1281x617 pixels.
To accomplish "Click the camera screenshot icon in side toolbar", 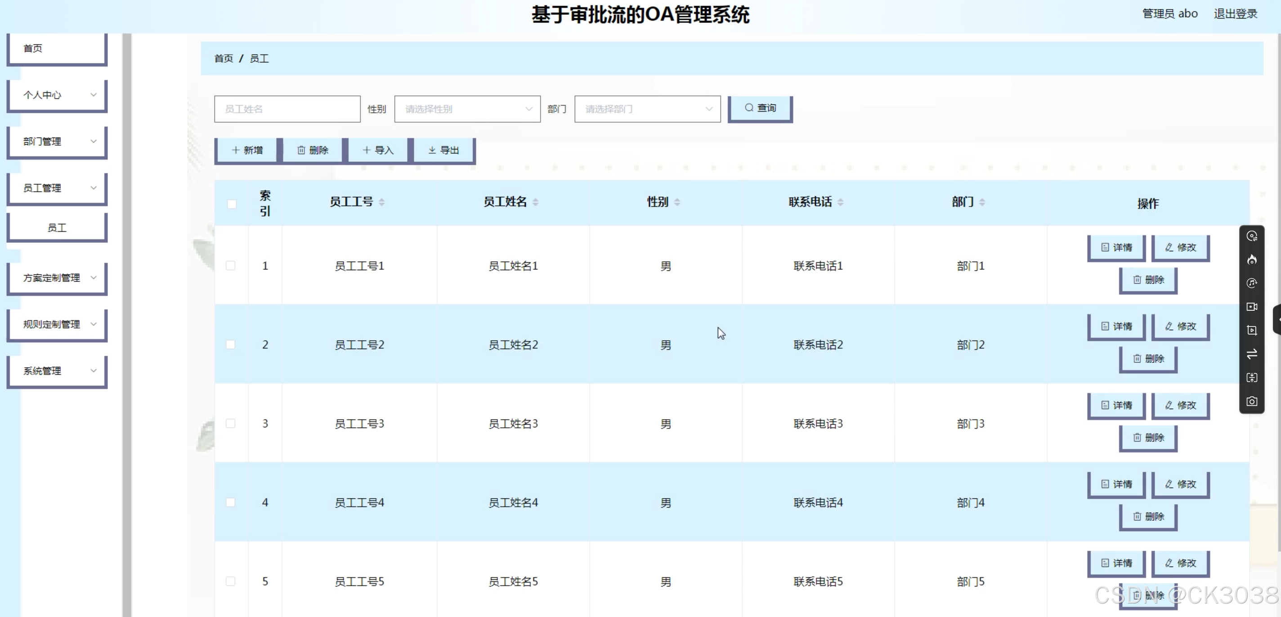I will pos(1252,401).
